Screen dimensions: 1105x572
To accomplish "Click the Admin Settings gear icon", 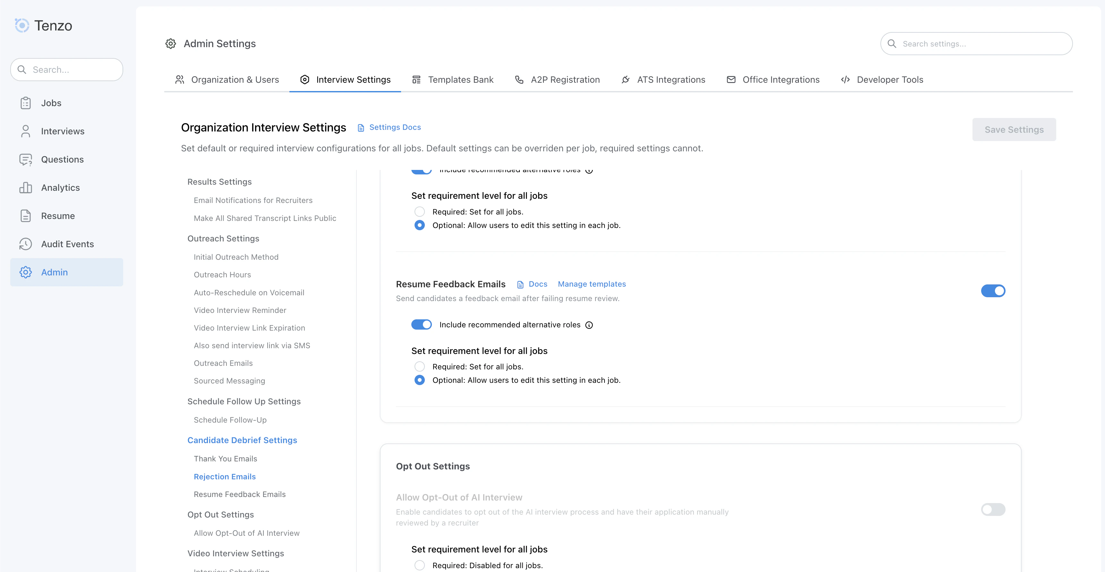I will 170,43.
